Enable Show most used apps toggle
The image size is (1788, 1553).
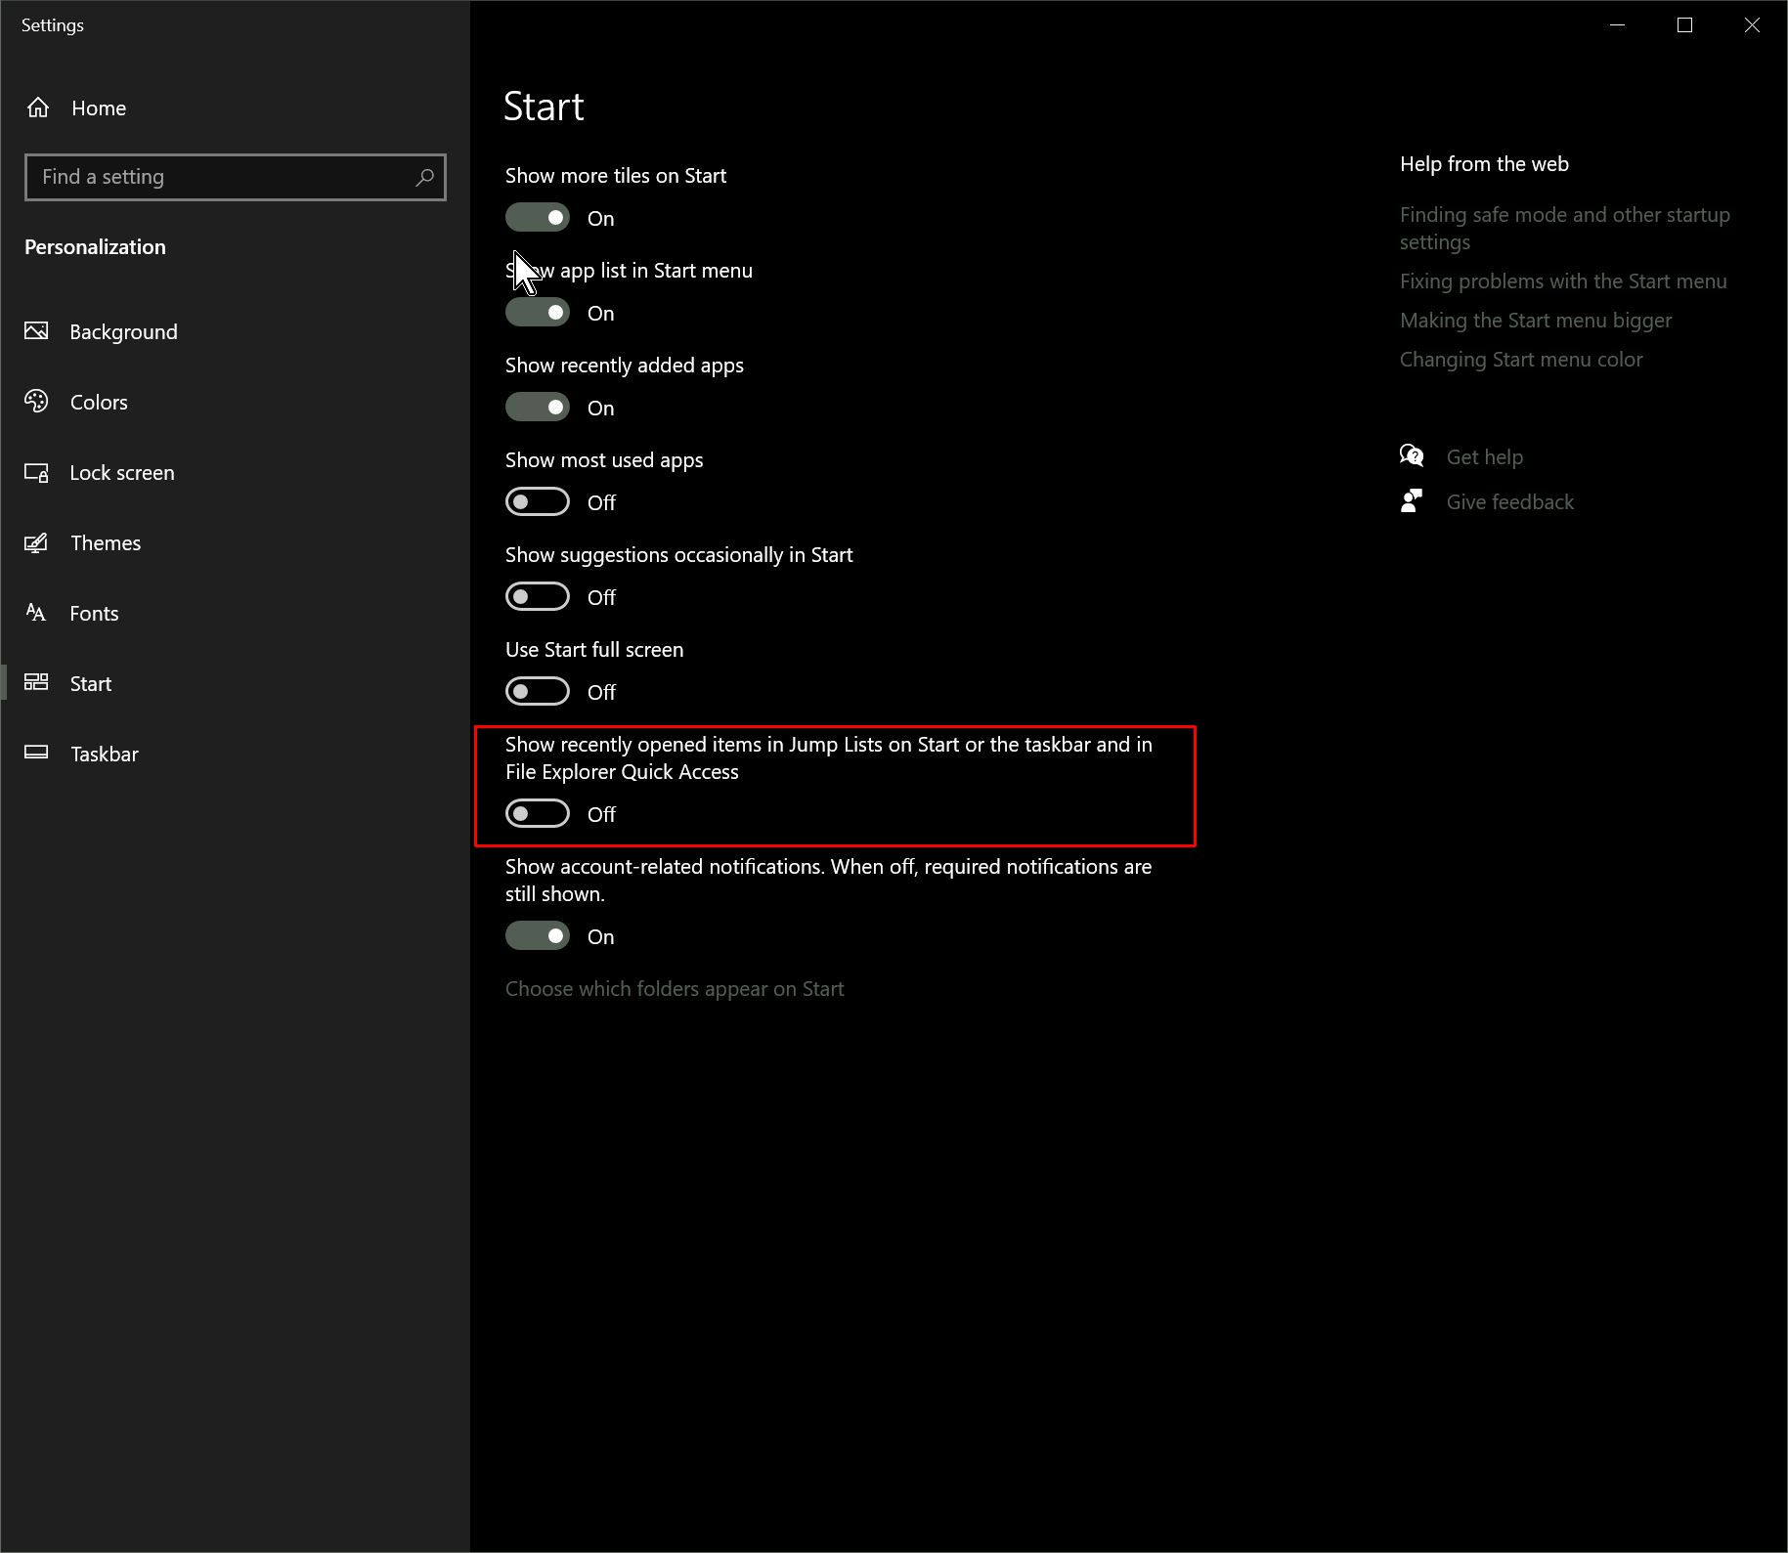[x=538, y=502]
